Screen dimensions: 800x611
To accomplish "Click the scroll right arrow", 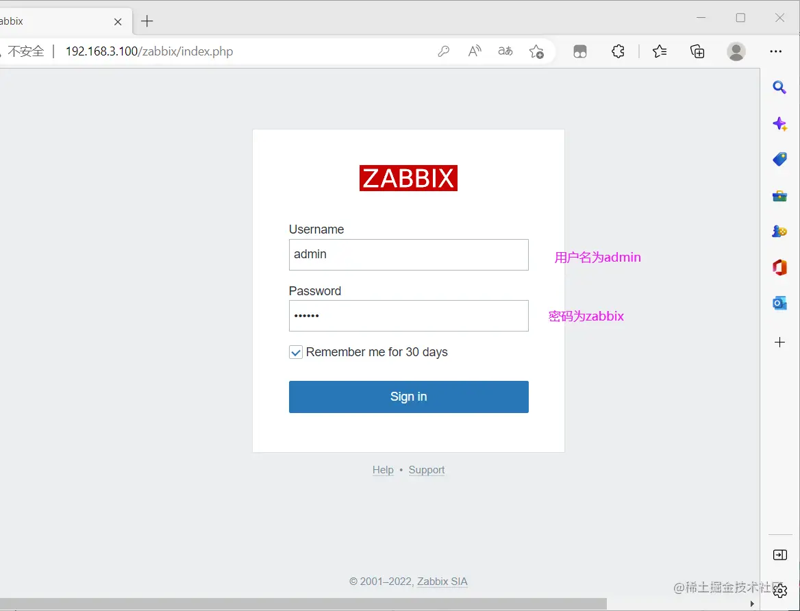I will [751, 604].
